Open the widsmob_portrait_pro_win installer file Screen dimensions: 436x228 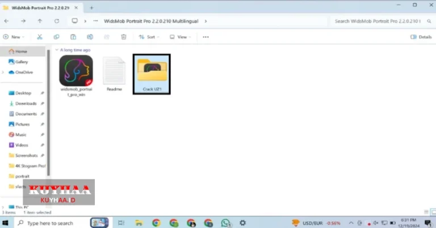[76, 71]
